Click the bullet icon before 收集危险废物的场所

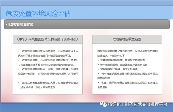(19, 69)
